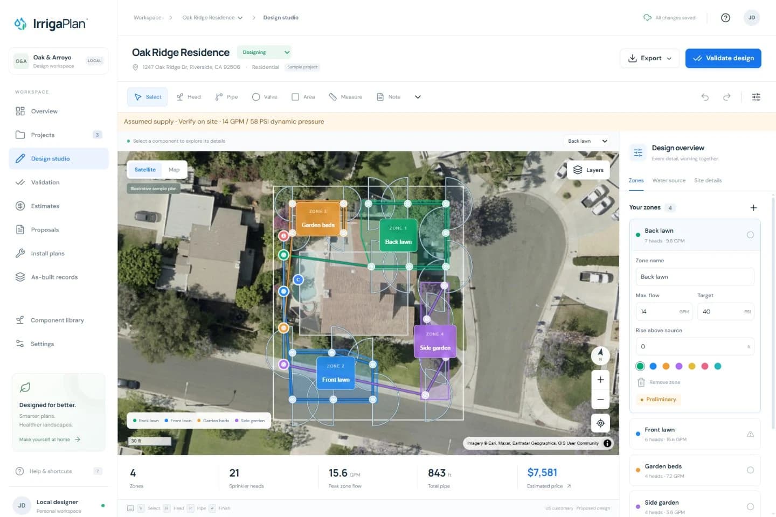Edit the Rise above source field

[x=695, y=347]
